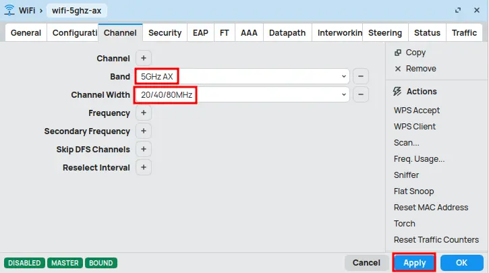Viewport: 489px width, 273px height.
Task: Add a Frequency value with plus
Action: pyautogui.click(x=144, y=113)
